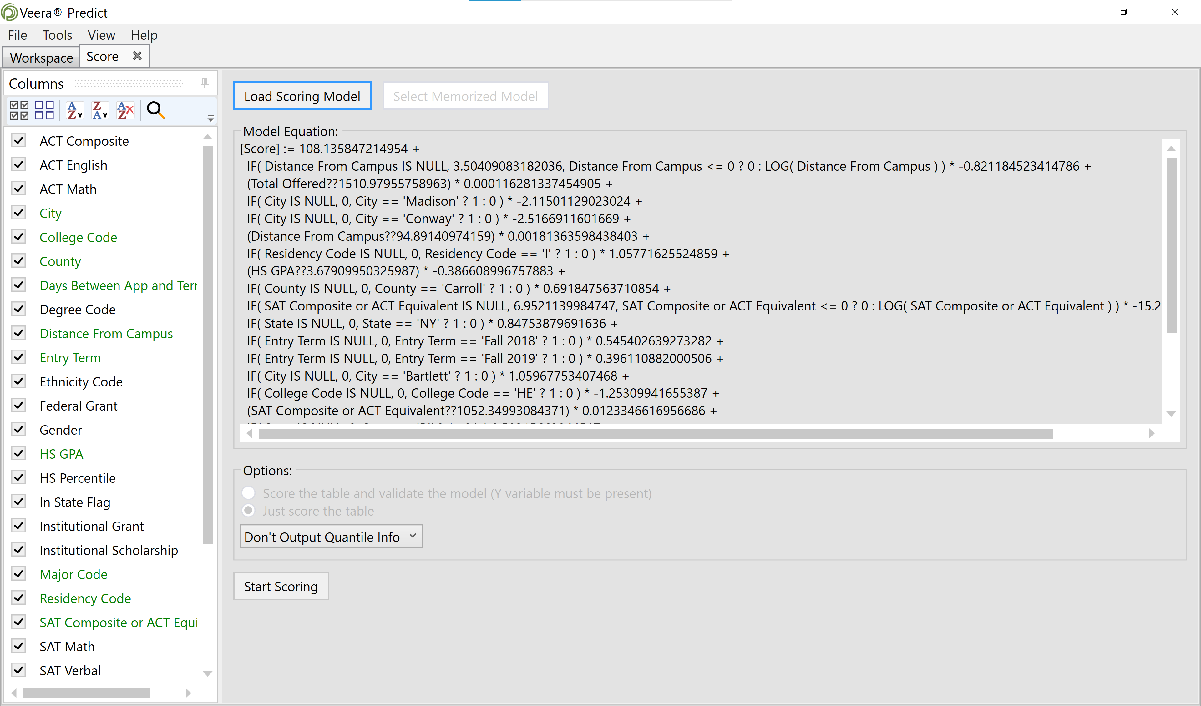Image resolution: width=1201 pixels, height=706 pixels.
Task: Click the model equation horizontal scrollbar
Action: tap(655, 433)
